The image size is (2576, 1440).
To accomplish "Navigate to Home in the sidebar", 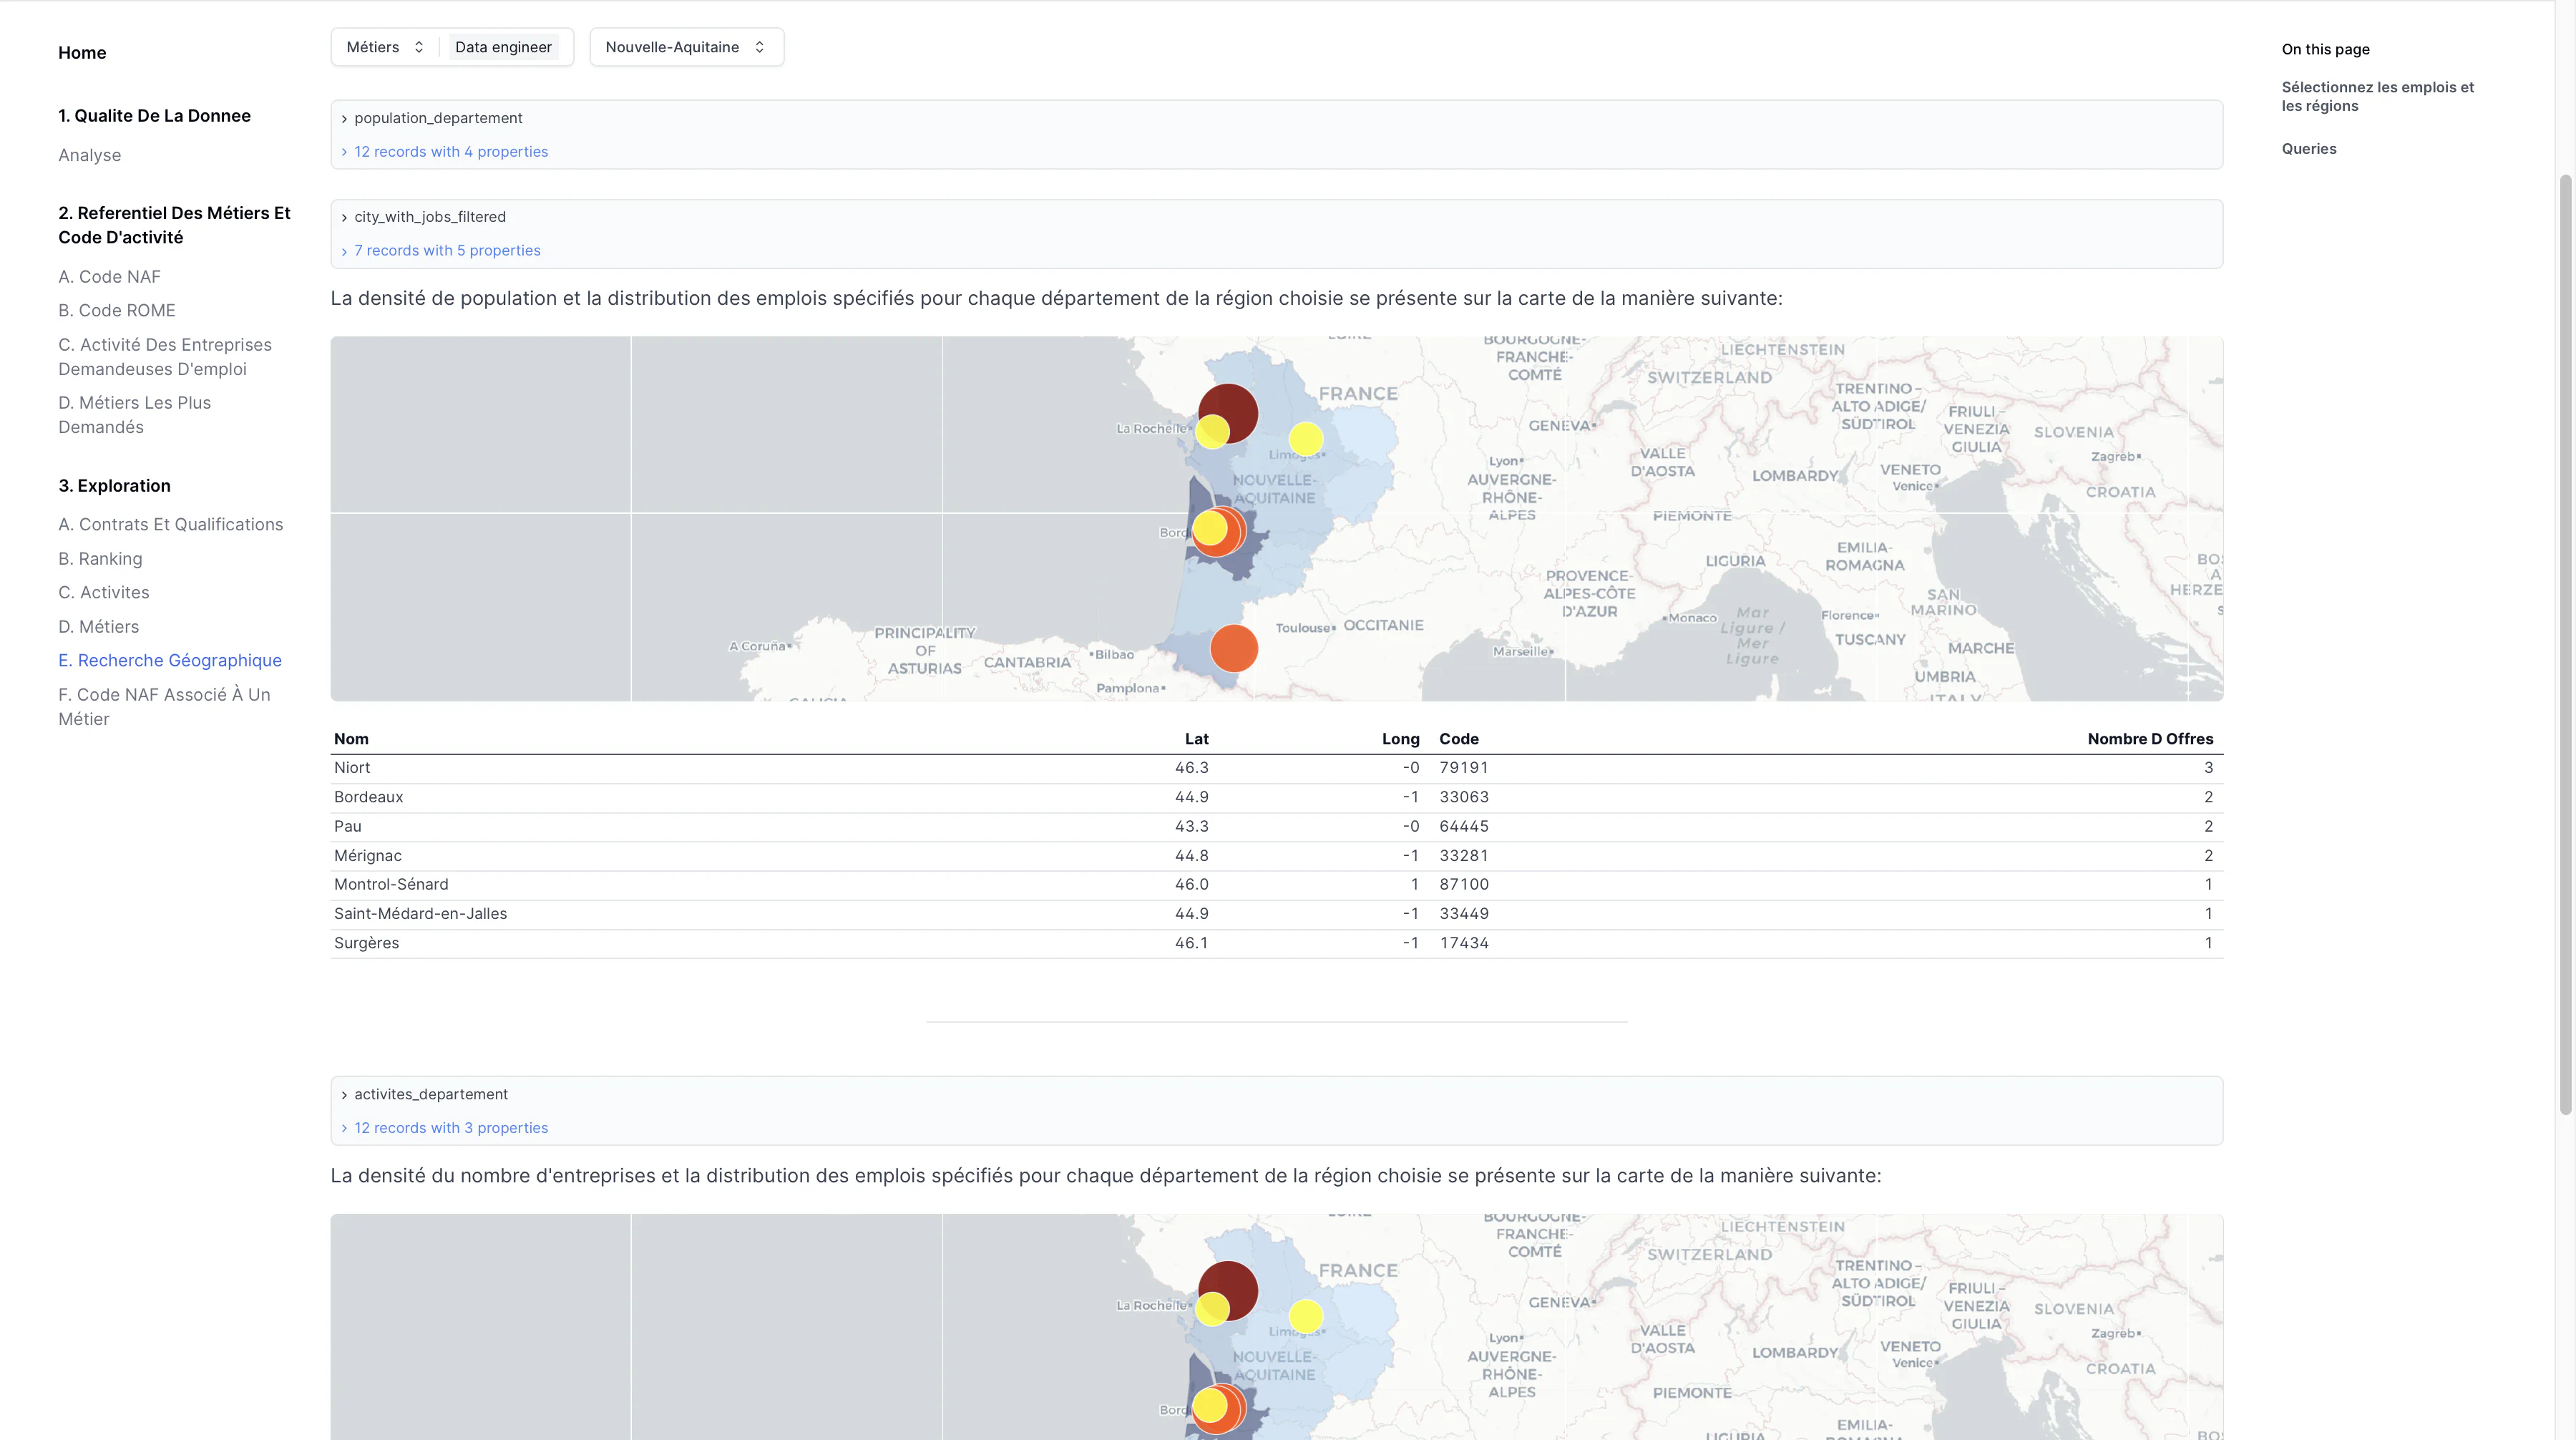I will click(82, 52).
